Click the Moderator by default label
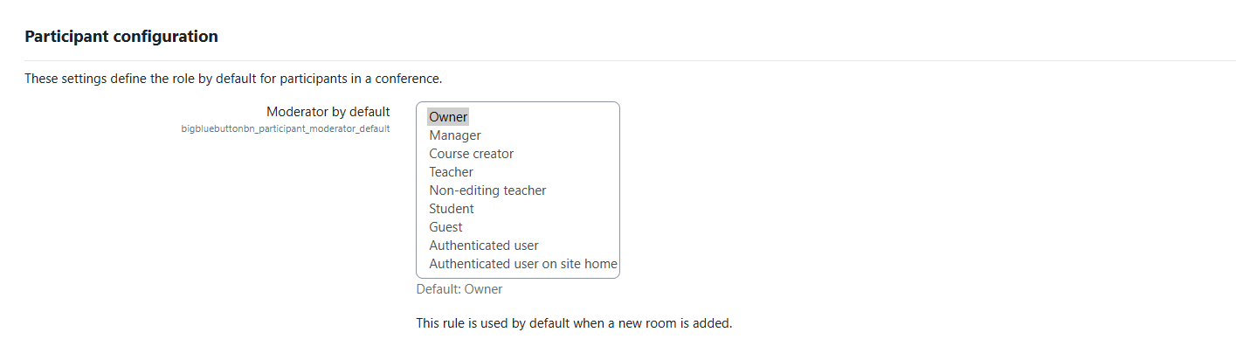Viewport: 1236px width, 353px height. coord(328,112)
